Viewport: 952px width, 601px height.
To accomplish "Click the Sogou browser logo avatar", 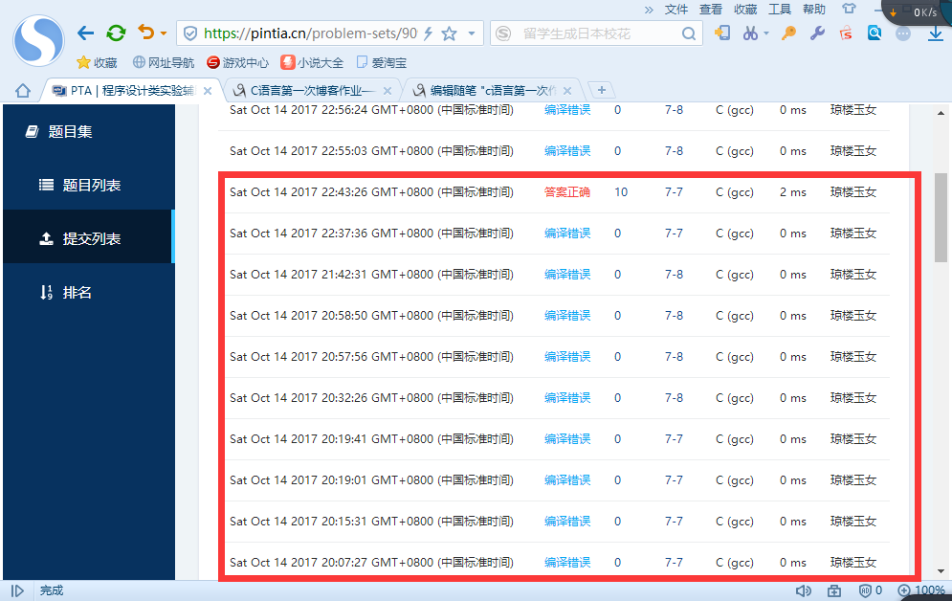I will point(39,41).
